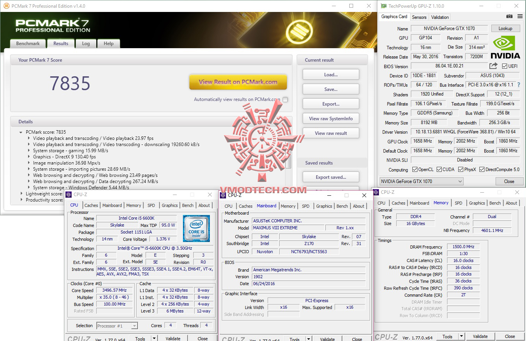This screenshot has width=526, height=341.
Task: Click the View Result on PCMark.com button
Action: [238, 82]
